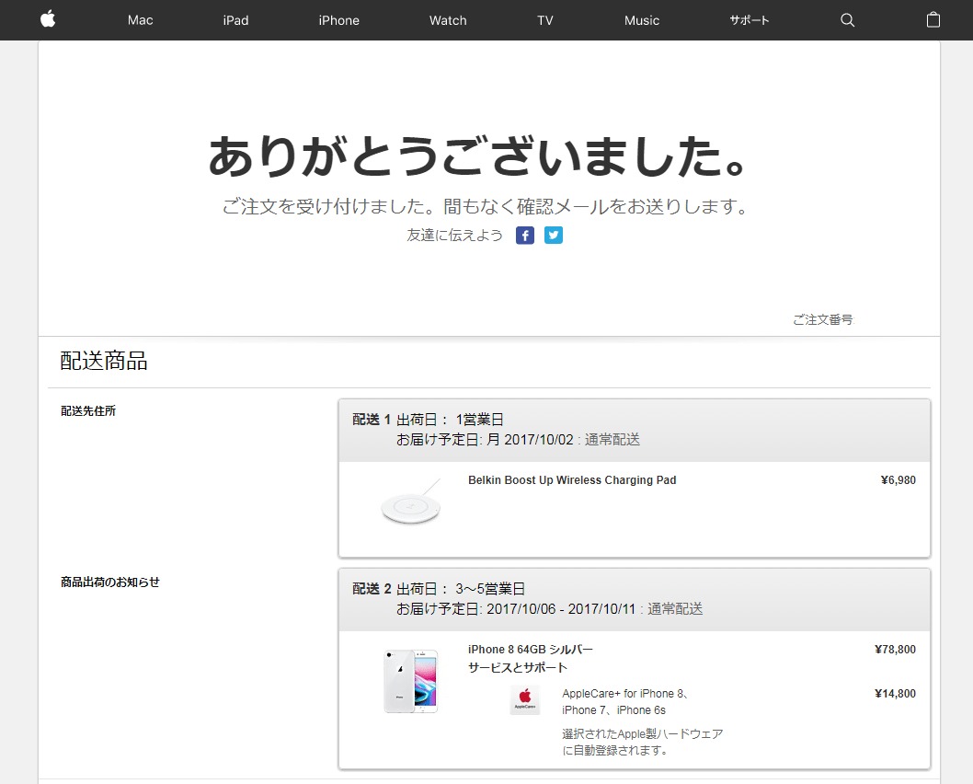Open the Watch menu item
Viewport: 973px width, 784px height.
448,20
